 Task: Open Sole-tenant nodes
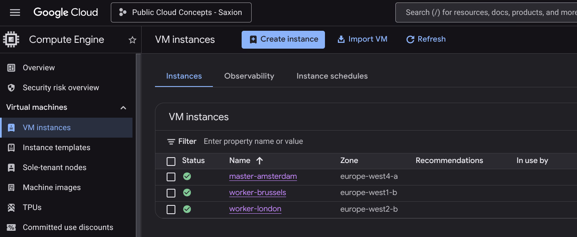click(55, 168)
